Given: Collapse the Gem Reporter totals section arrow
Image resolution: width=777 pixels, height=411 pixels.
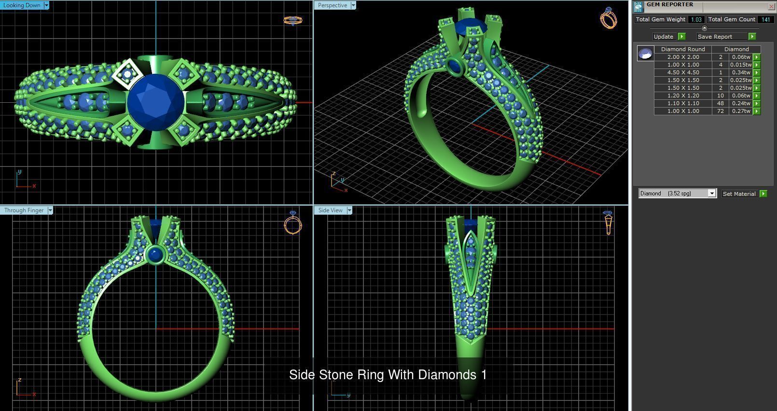Looking at the screenshot, I should coord(704,28).
